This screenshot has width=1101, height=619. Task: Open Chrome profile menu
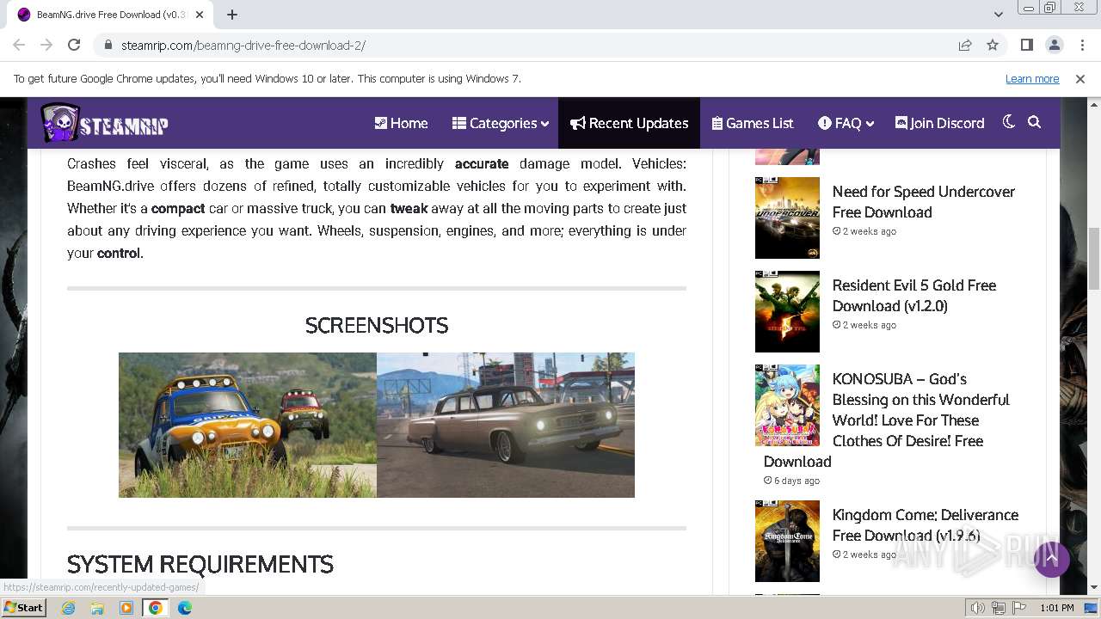pos(1055,45)
